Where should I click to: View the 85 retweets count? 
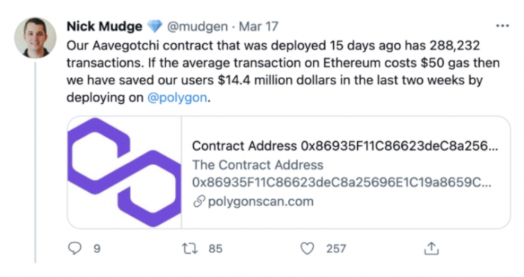point(216,249)
